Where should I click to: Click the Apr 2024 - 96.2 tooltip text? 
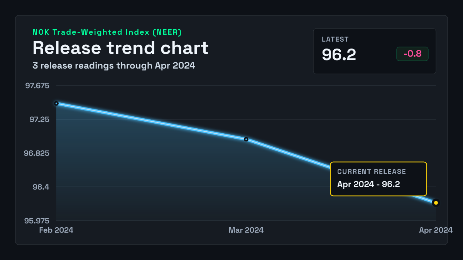(368, 184)
